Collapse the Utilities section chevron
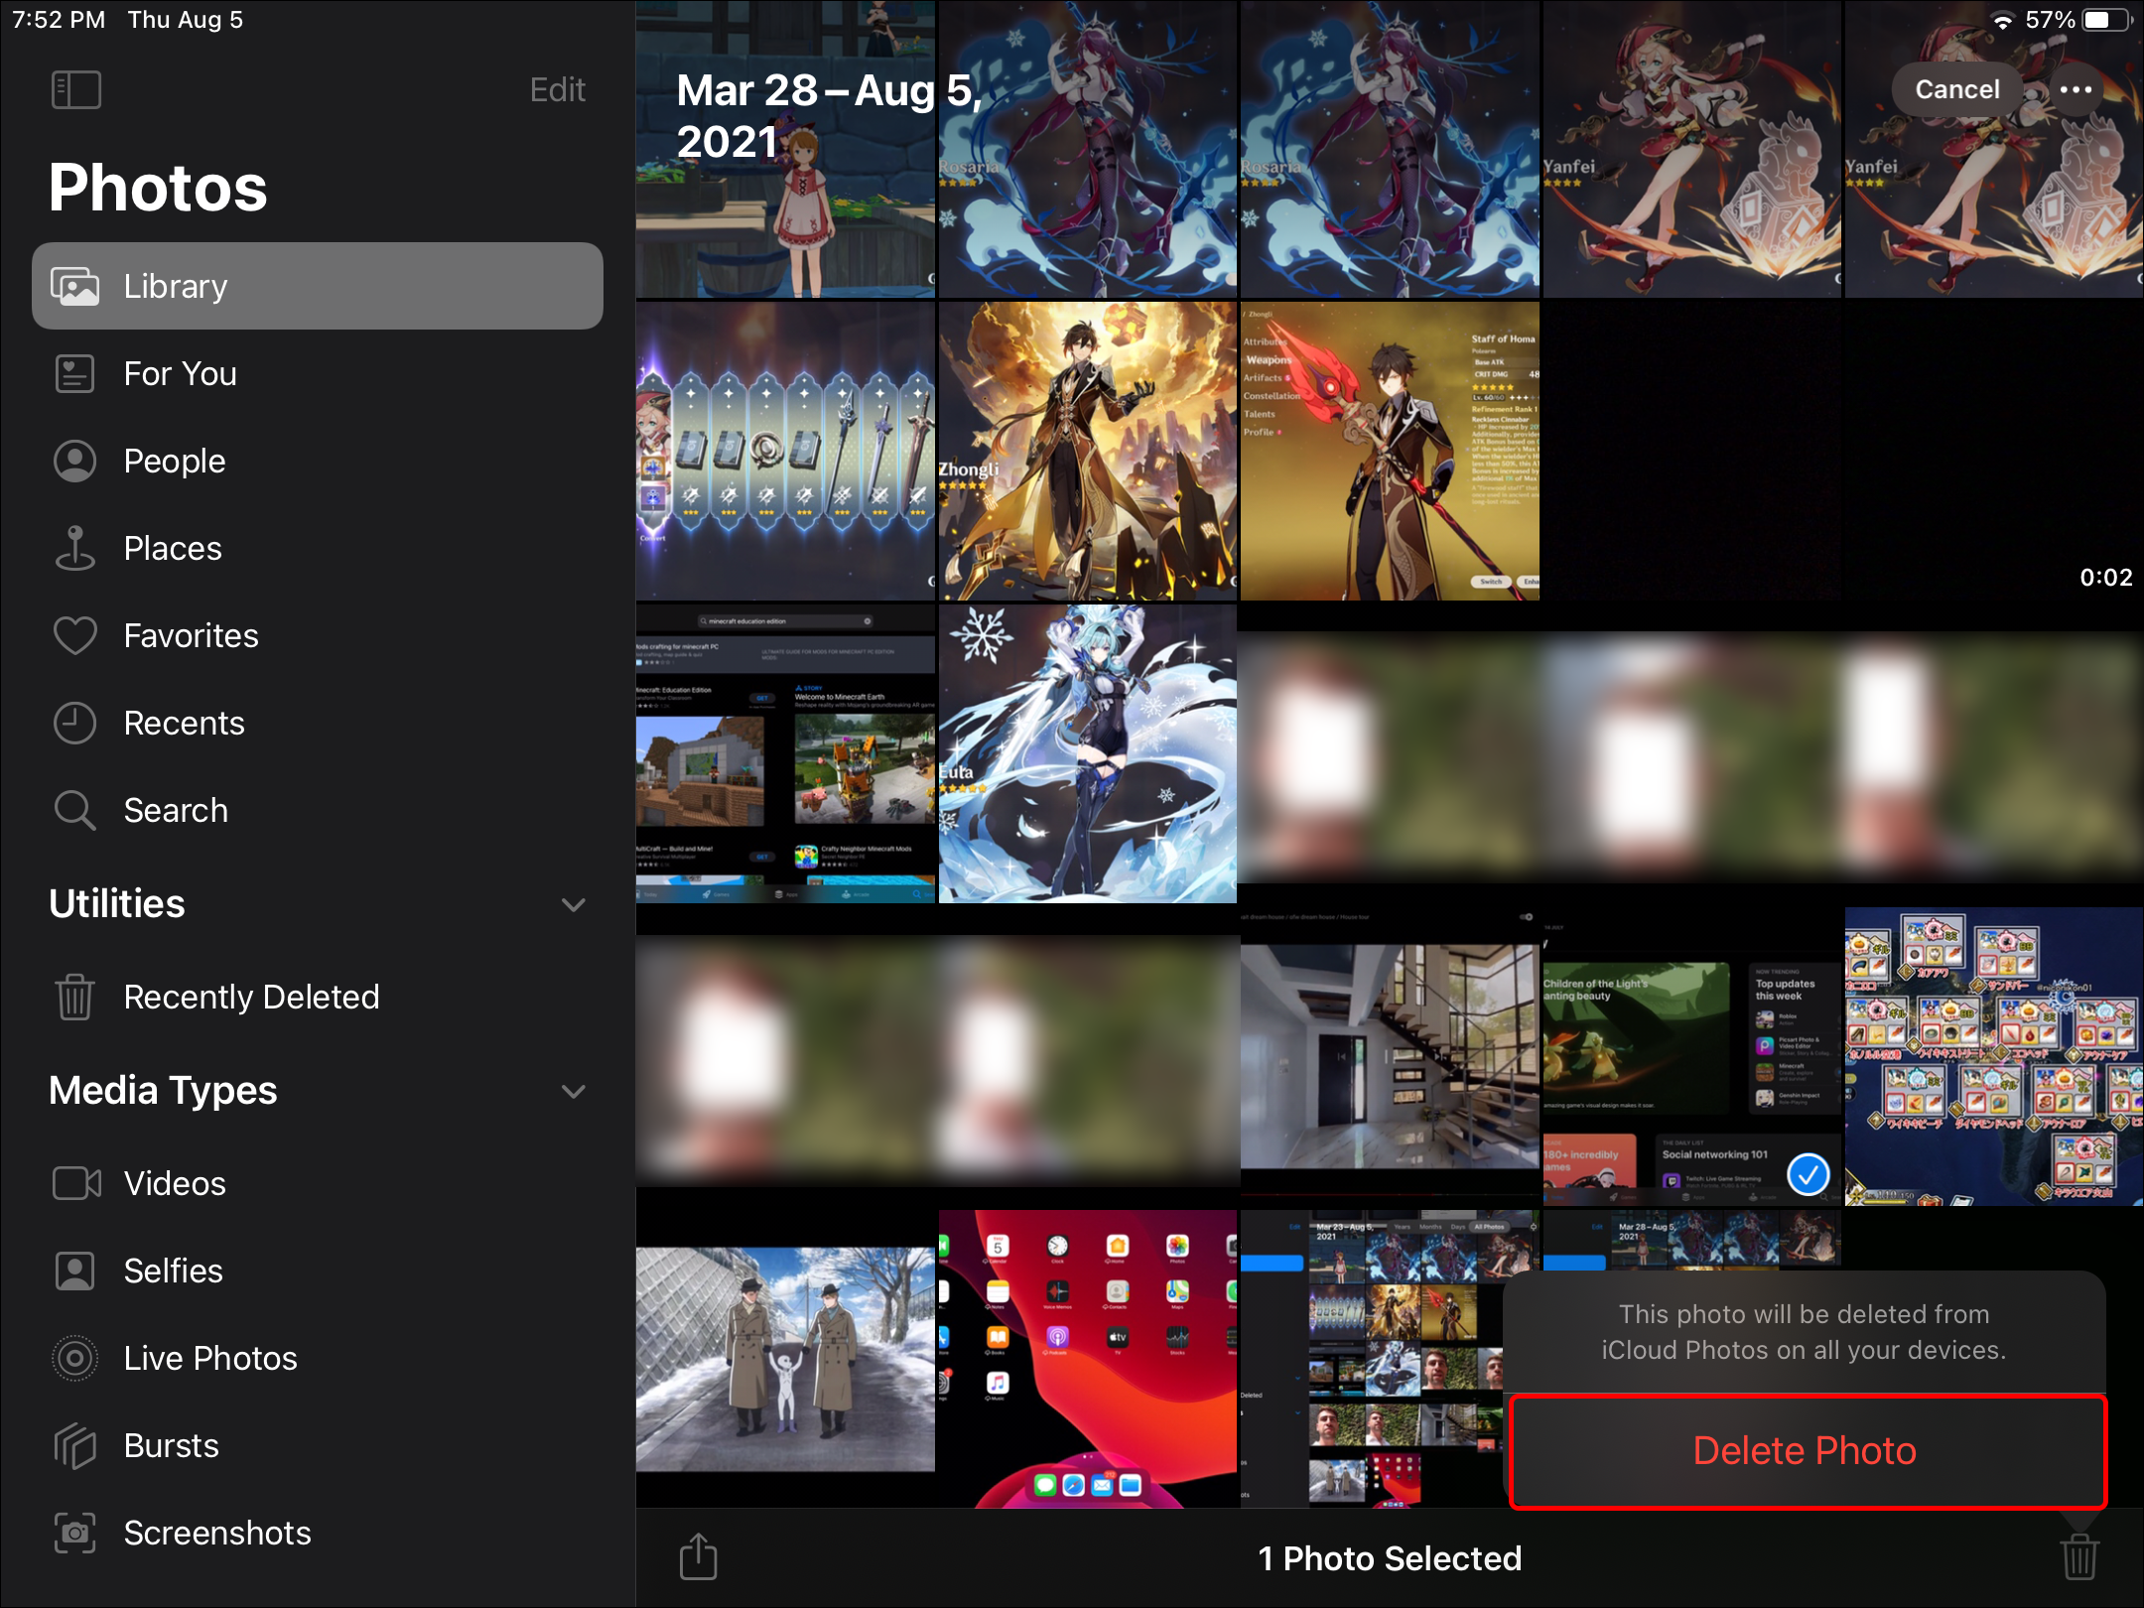The width and height of the screenshot is (2144, 1608). tap(573, 904)
